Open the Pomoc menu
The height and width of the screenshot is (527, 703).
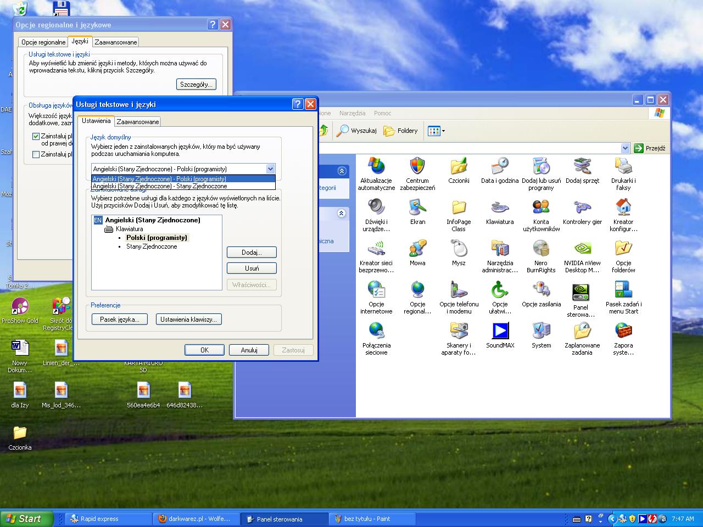click(383, 113)
